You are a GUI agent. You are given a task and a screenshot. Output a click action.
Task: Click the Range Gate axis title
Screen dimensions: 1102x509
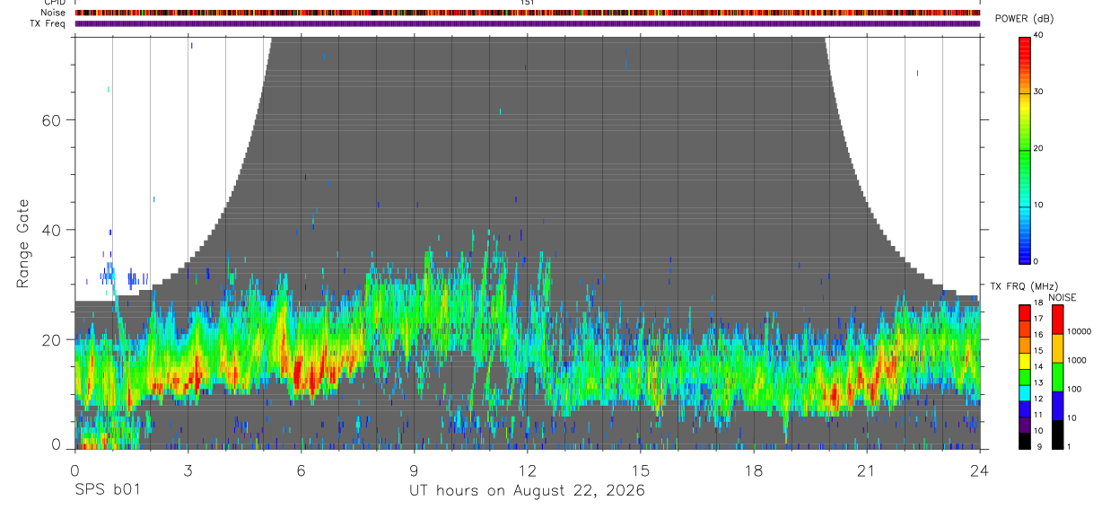[x=23, y=243]
